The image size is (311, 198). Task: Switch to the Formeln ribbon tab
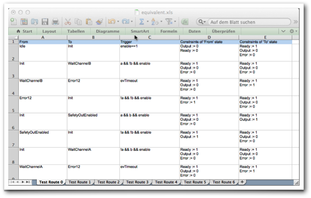pyautogui.click(x=169, y=31)
